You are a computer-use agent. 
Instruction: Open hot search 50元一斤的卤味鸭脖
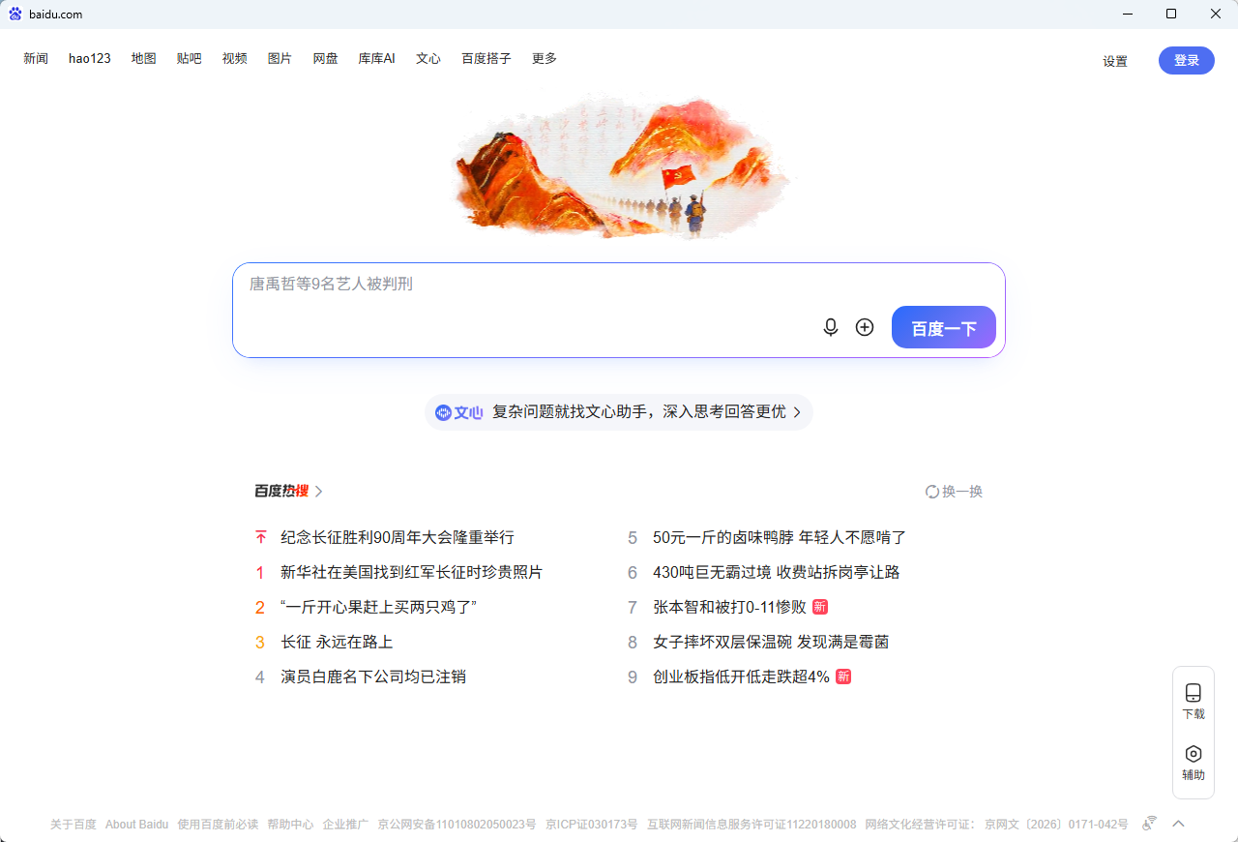pyautogui.click(x=780, y=537)
